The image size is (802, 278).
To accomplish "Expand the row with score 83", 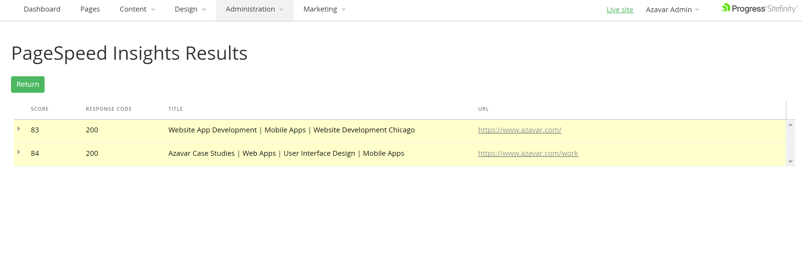I will [19, 129].
